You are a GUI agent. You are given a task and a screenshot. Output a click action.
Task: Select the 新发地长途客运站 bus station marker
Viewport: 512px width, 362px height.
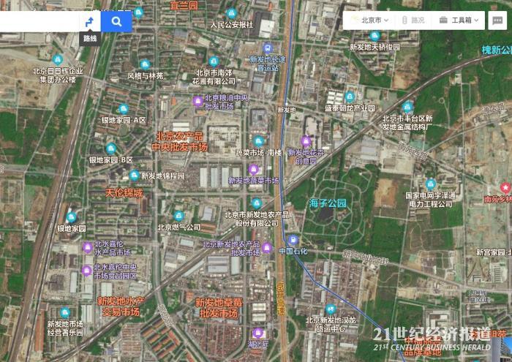click(268, 49)
